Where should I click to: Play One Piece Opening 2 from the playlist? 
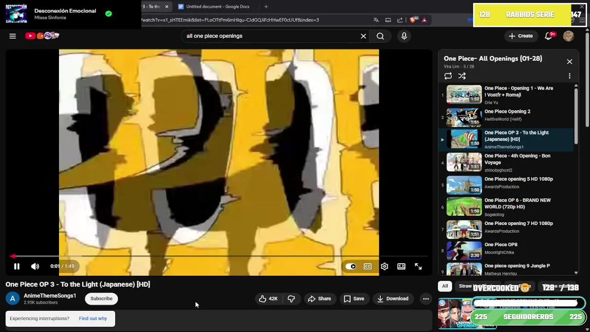point(507,117)
